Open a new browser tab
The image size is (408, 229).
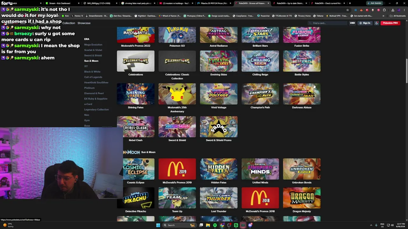point(350,3)
